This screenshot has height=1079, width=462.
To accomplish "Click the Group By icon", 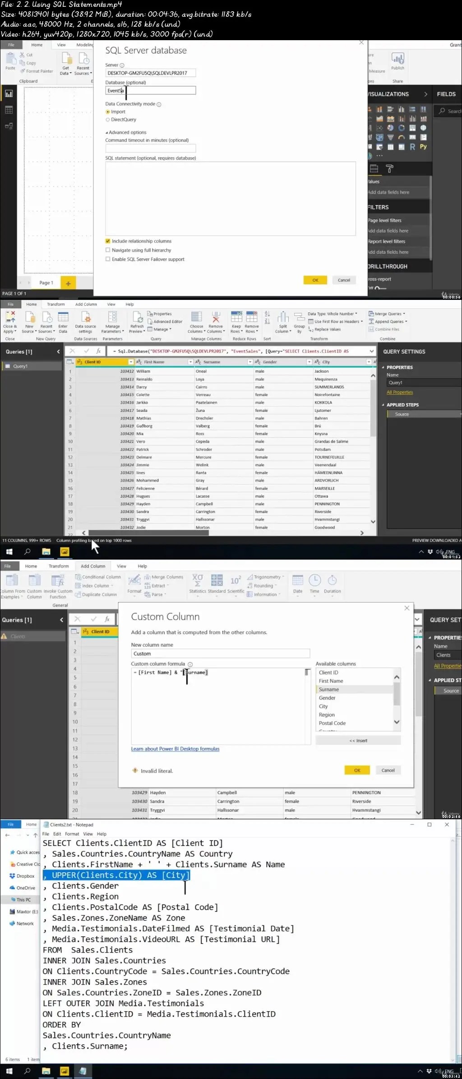I will click(x=300, y=317).
